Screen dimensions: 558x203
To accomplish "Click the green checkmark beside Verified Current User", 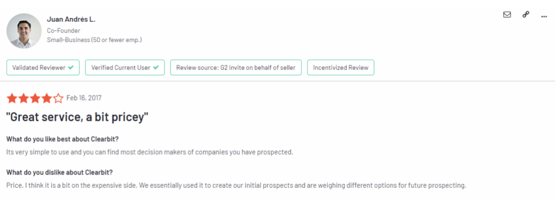I will click(156, 67).
